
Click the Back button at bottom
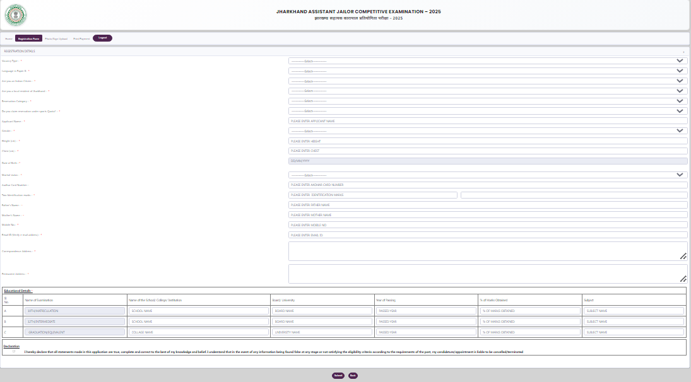pos(353,376)
